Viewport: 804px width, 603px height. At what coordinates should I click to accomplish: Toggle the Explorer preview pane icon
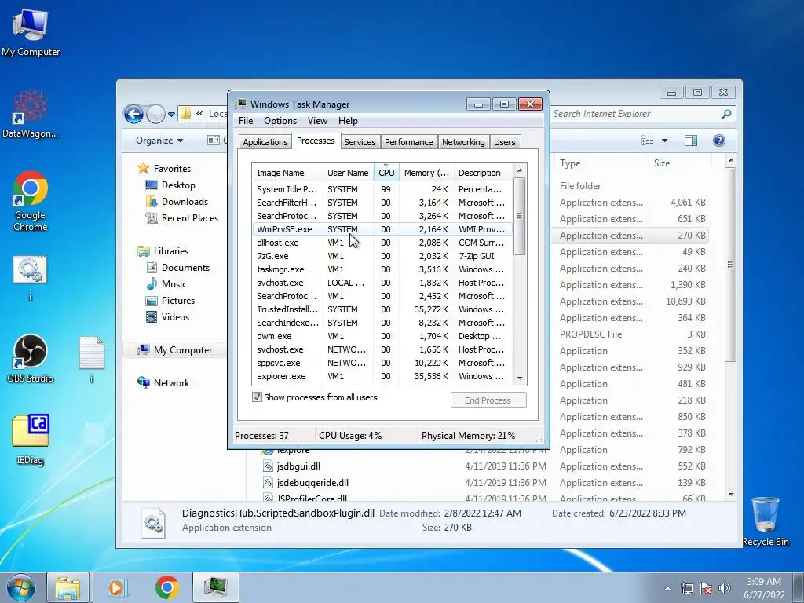691,141
